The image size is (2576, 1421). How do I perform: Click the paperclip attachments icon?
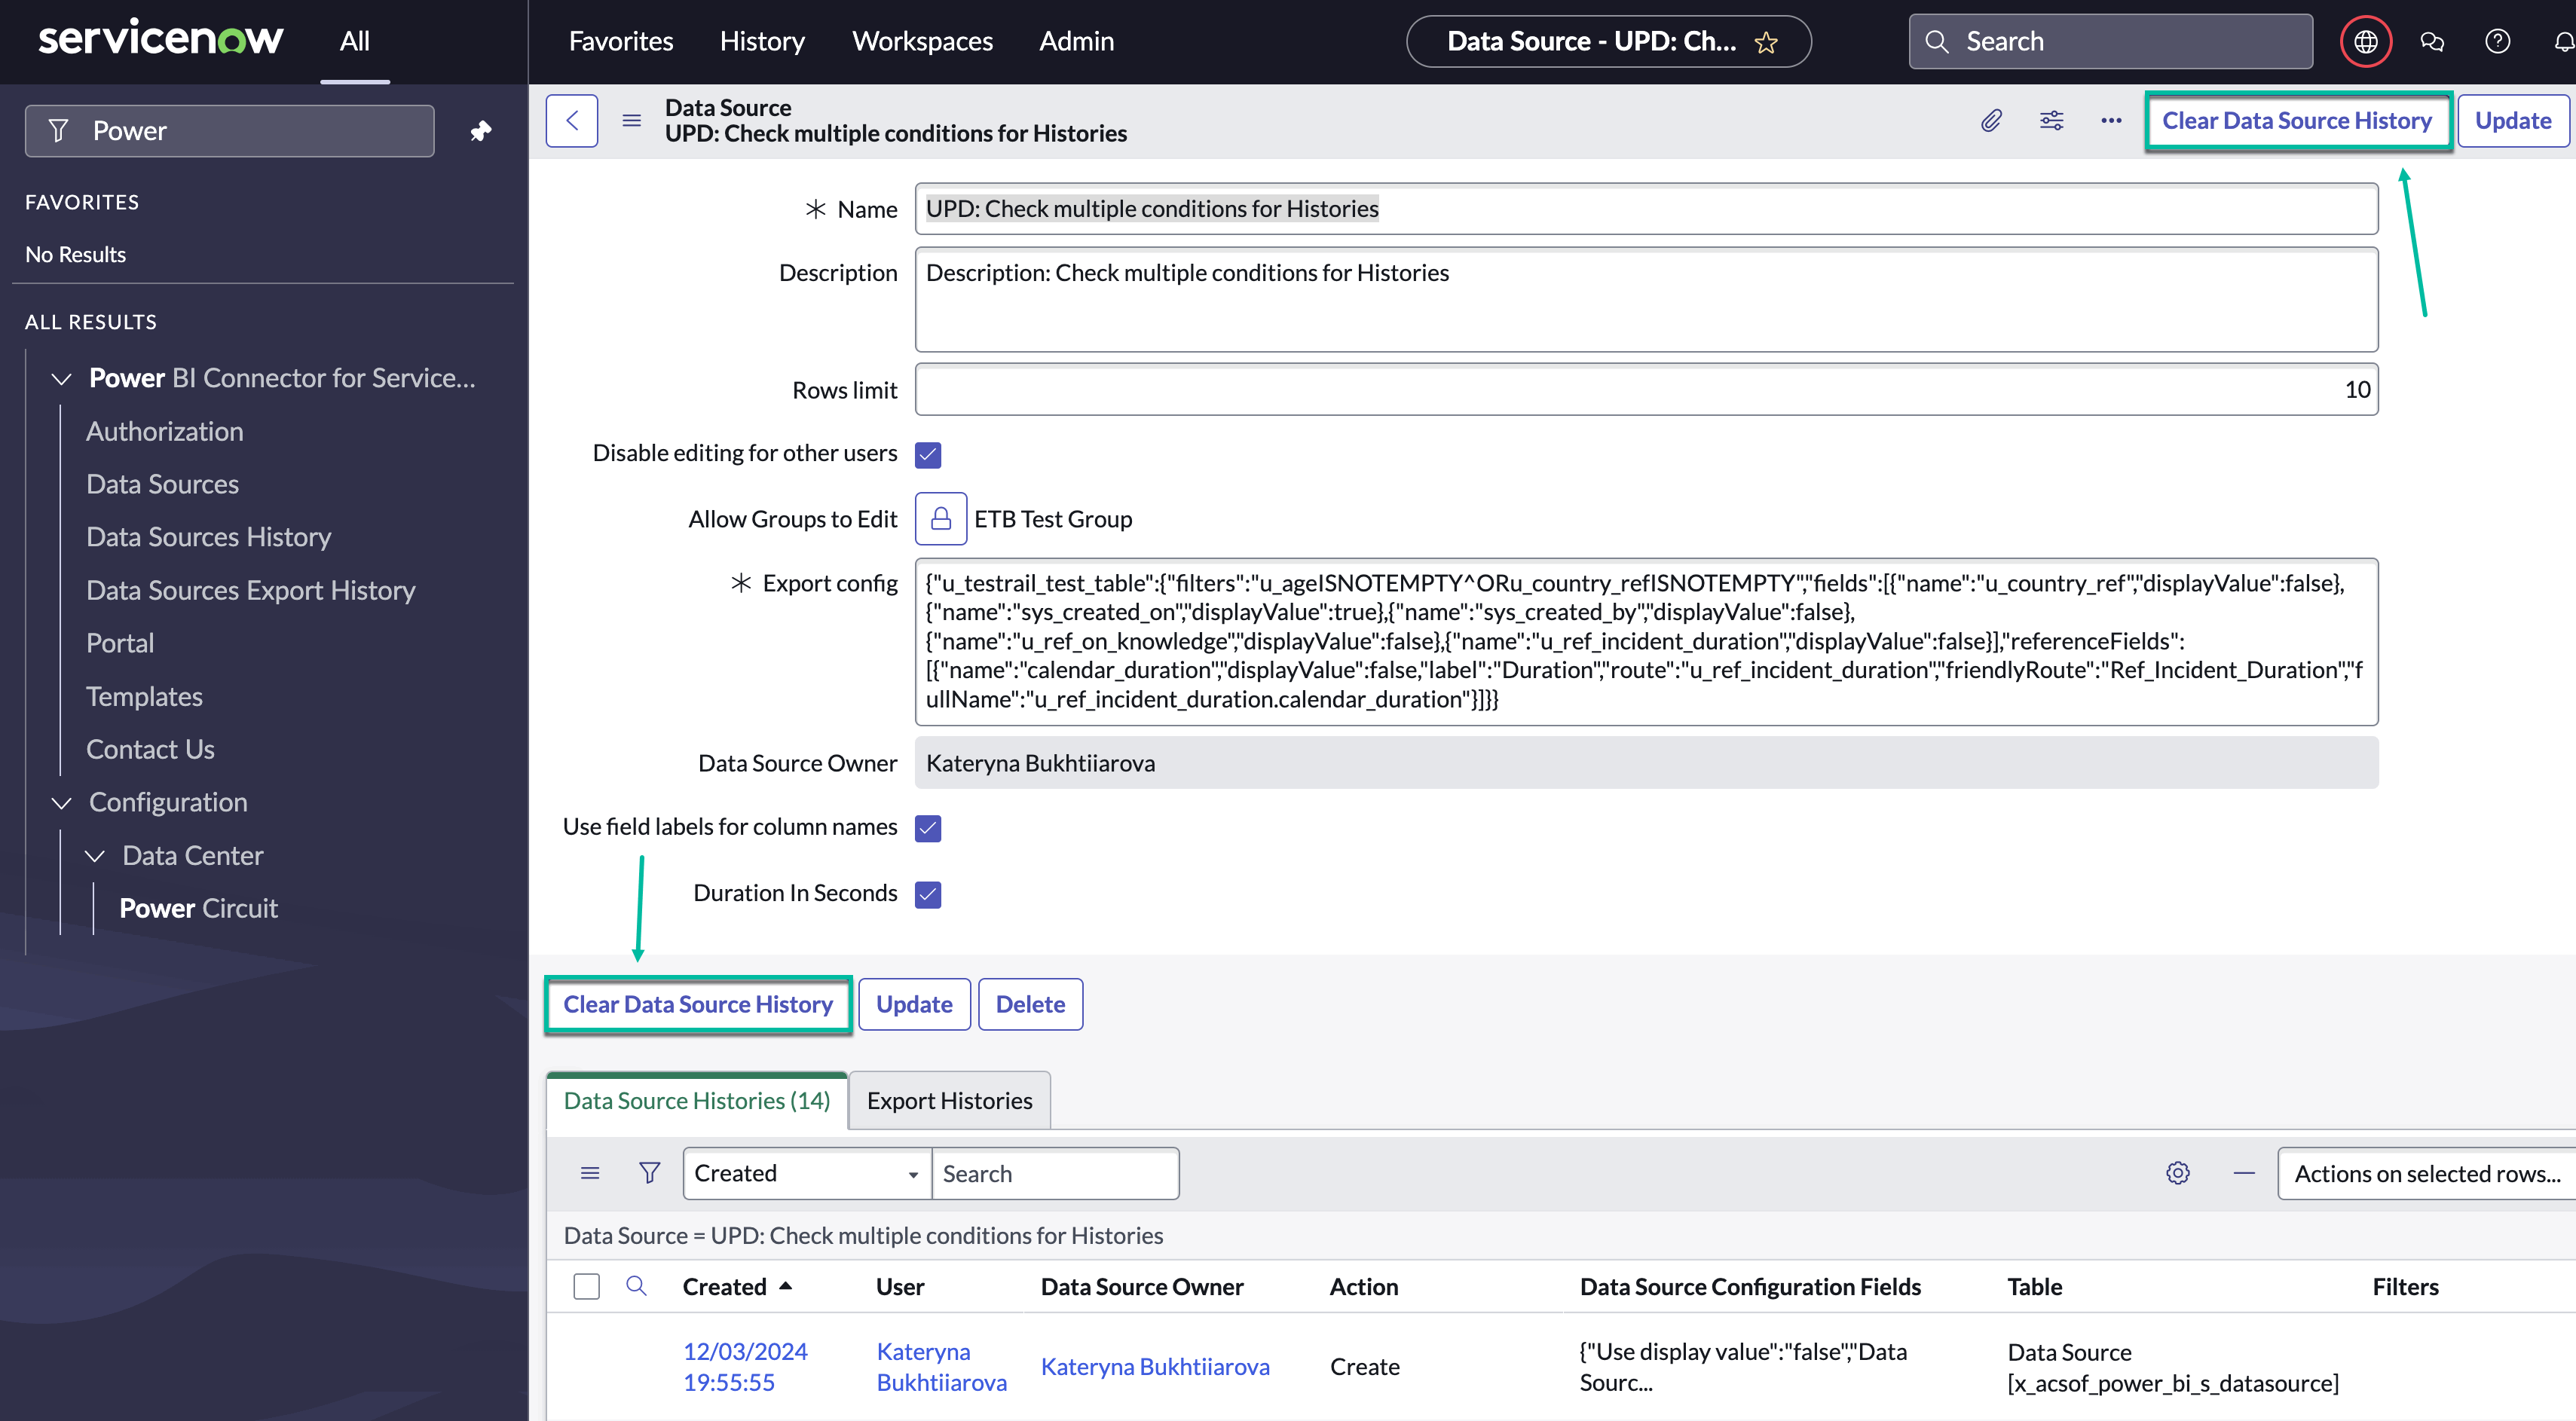[1991, 120]
